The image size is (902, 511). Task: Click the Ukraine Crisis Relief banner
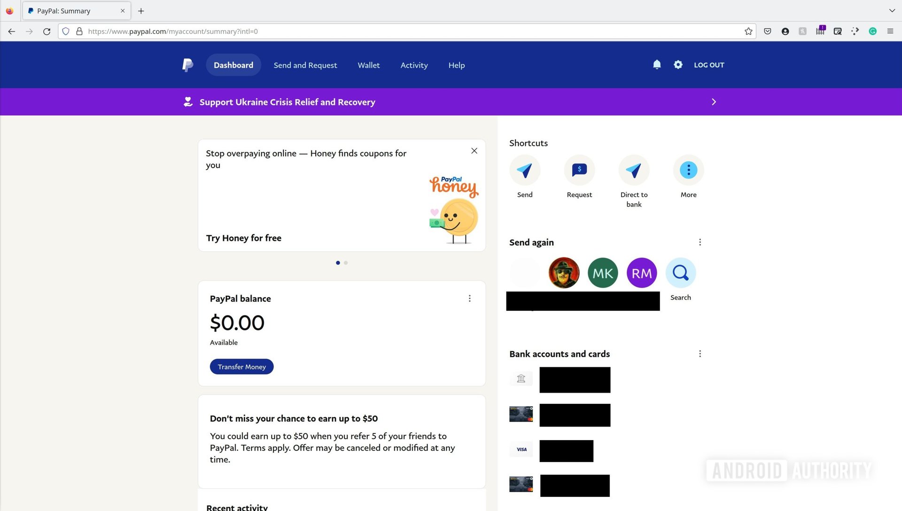(x=451, y=101)
